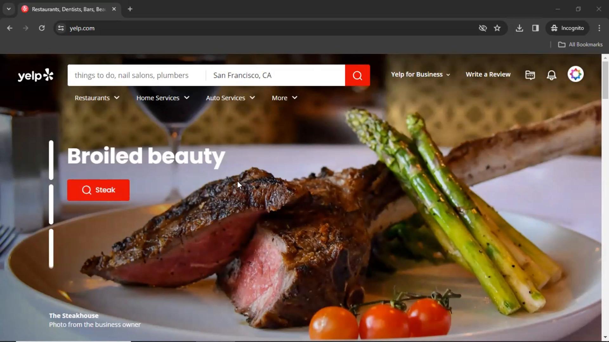Click the notifications bell icon
The image size is (609, 342).
pyautogui.click(x=552, y=75)
